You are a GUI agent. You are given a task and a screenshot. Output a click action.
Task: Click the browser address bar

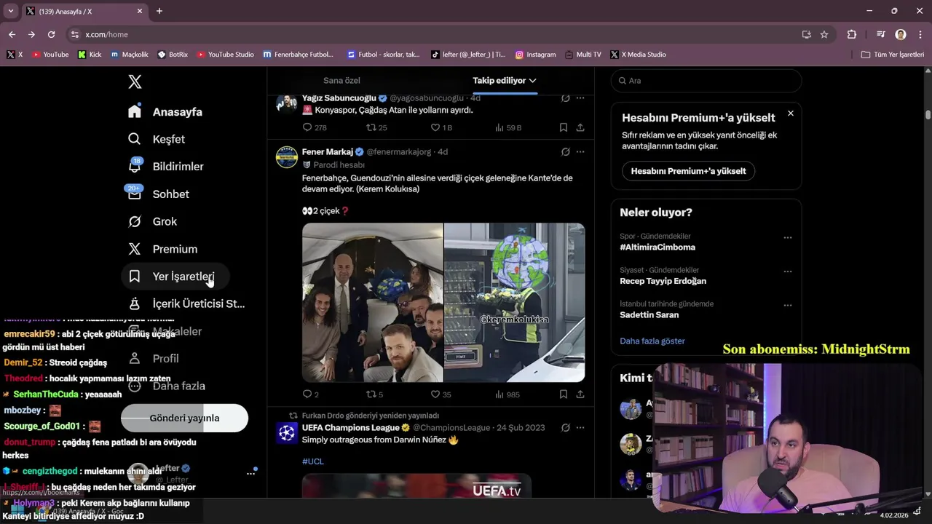click(437, 34)
